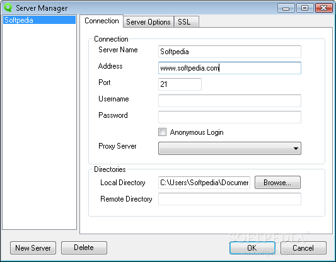Delete the selected server
The width and height of the screenshot is (336, 262).
click(x=84, y=248)
